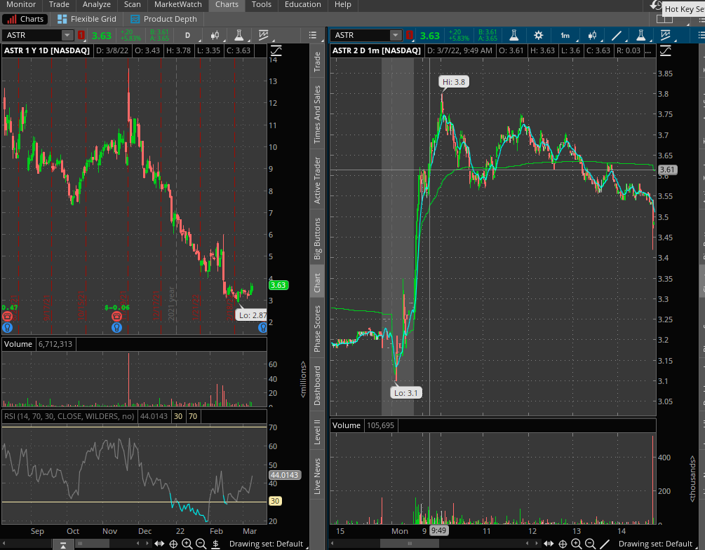Click the left chart horizontal time scrollbar
705x550 pixels.
(105, 544)
